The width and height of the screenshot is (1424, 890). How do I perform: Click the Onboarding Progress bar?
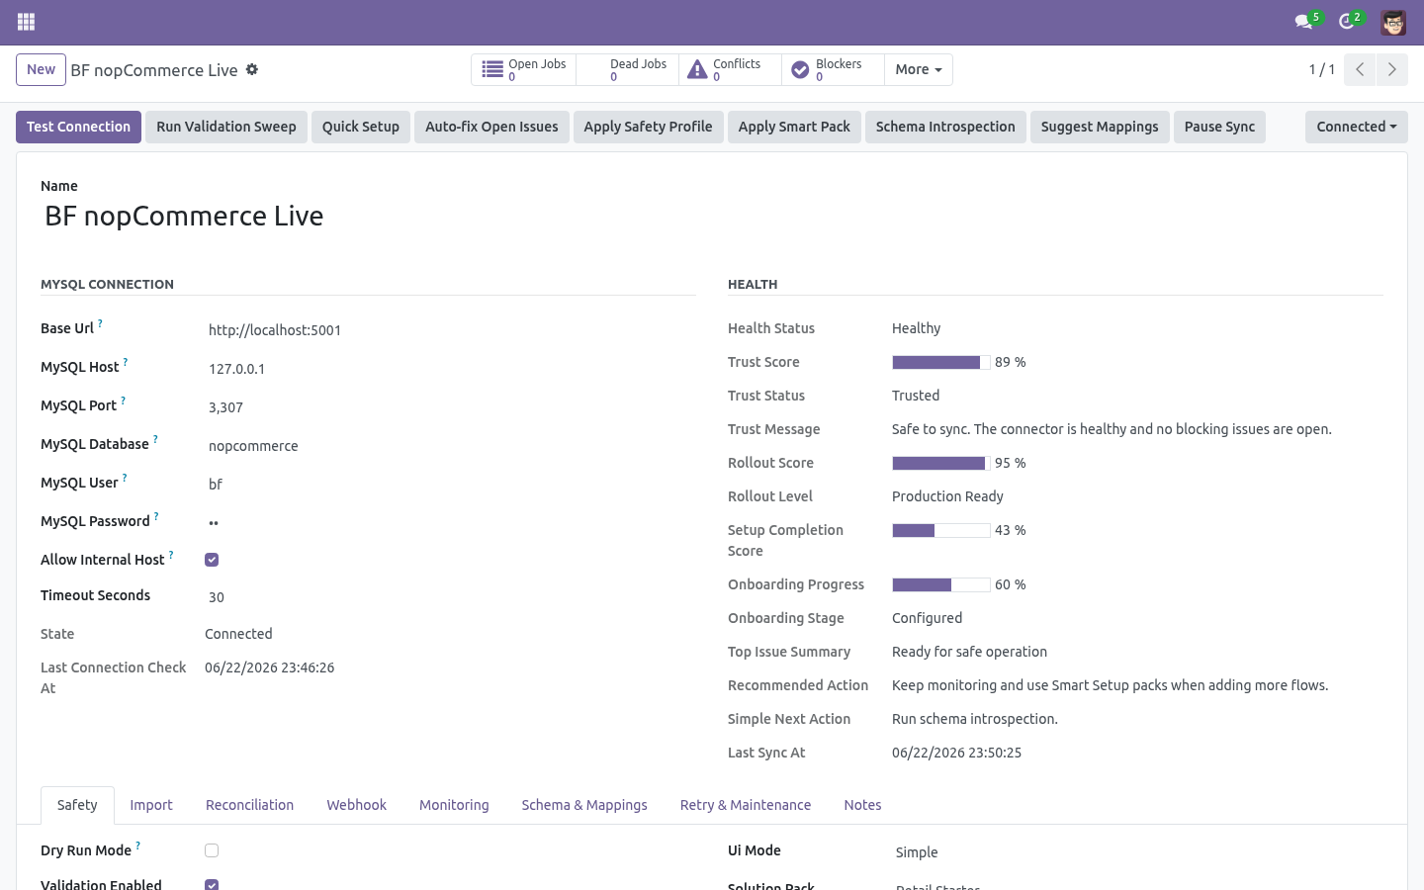(x=941, y=584)
